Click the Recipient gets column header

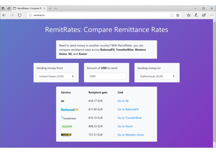coord(98,93)
